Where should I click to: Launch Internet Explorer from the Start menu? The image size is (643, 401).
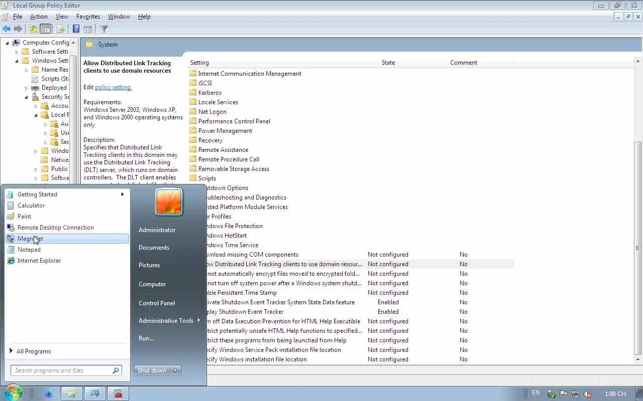coord(67,261)
